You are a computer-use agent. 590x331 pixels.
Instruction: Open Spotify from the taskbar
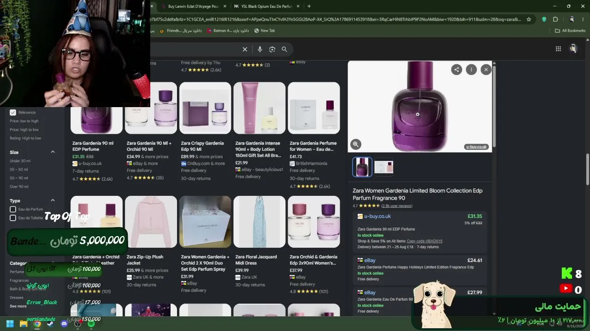(x=91, y=324)
